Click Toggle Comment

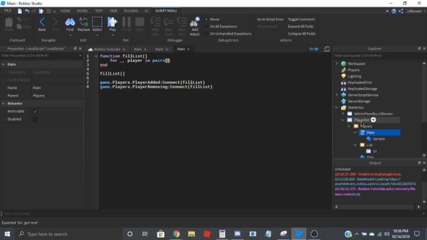pos(302,19)
